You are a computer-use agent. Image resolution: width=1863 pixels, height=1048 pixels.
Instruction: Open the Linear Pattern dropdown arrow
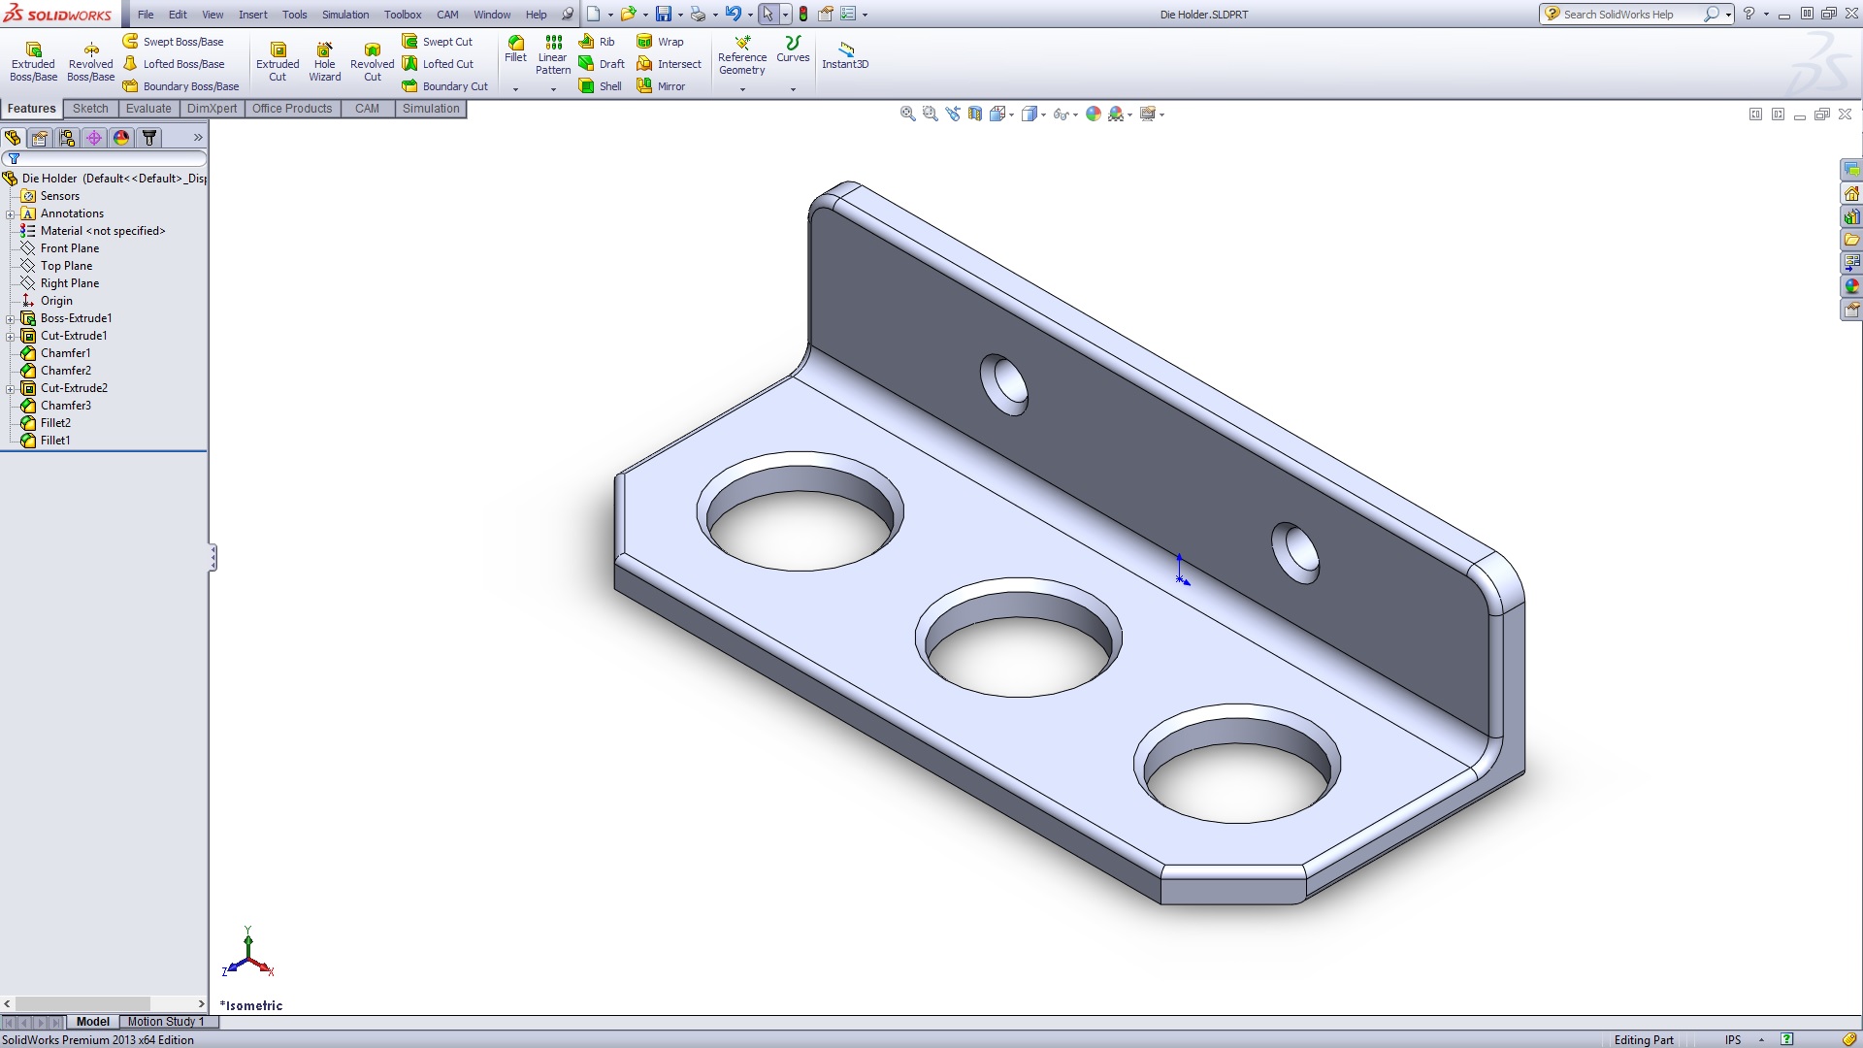point(553,89)
